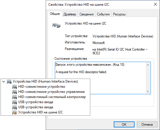Click the lower USB-устройство ввода icon
The image size is (160, 130).
click(x=15, y=107)
